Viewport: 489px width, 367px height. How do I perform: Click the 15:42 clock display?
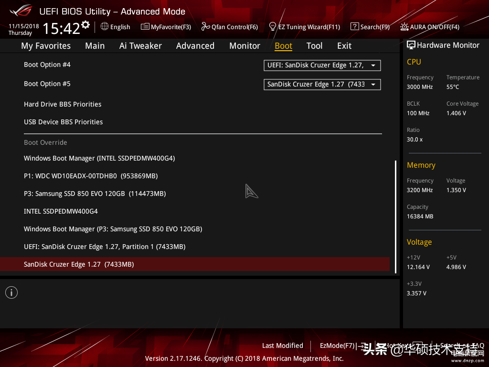[62, 28]
